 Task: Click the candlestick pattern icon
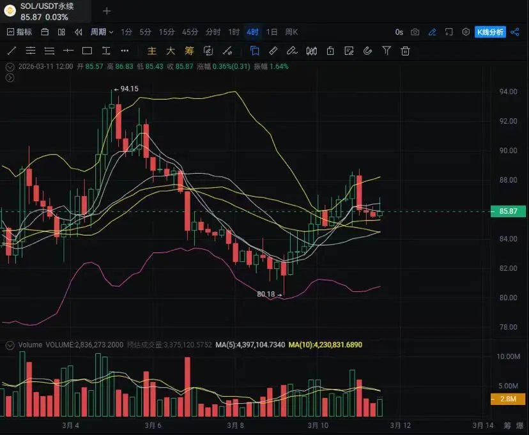[x=311, y=51]
